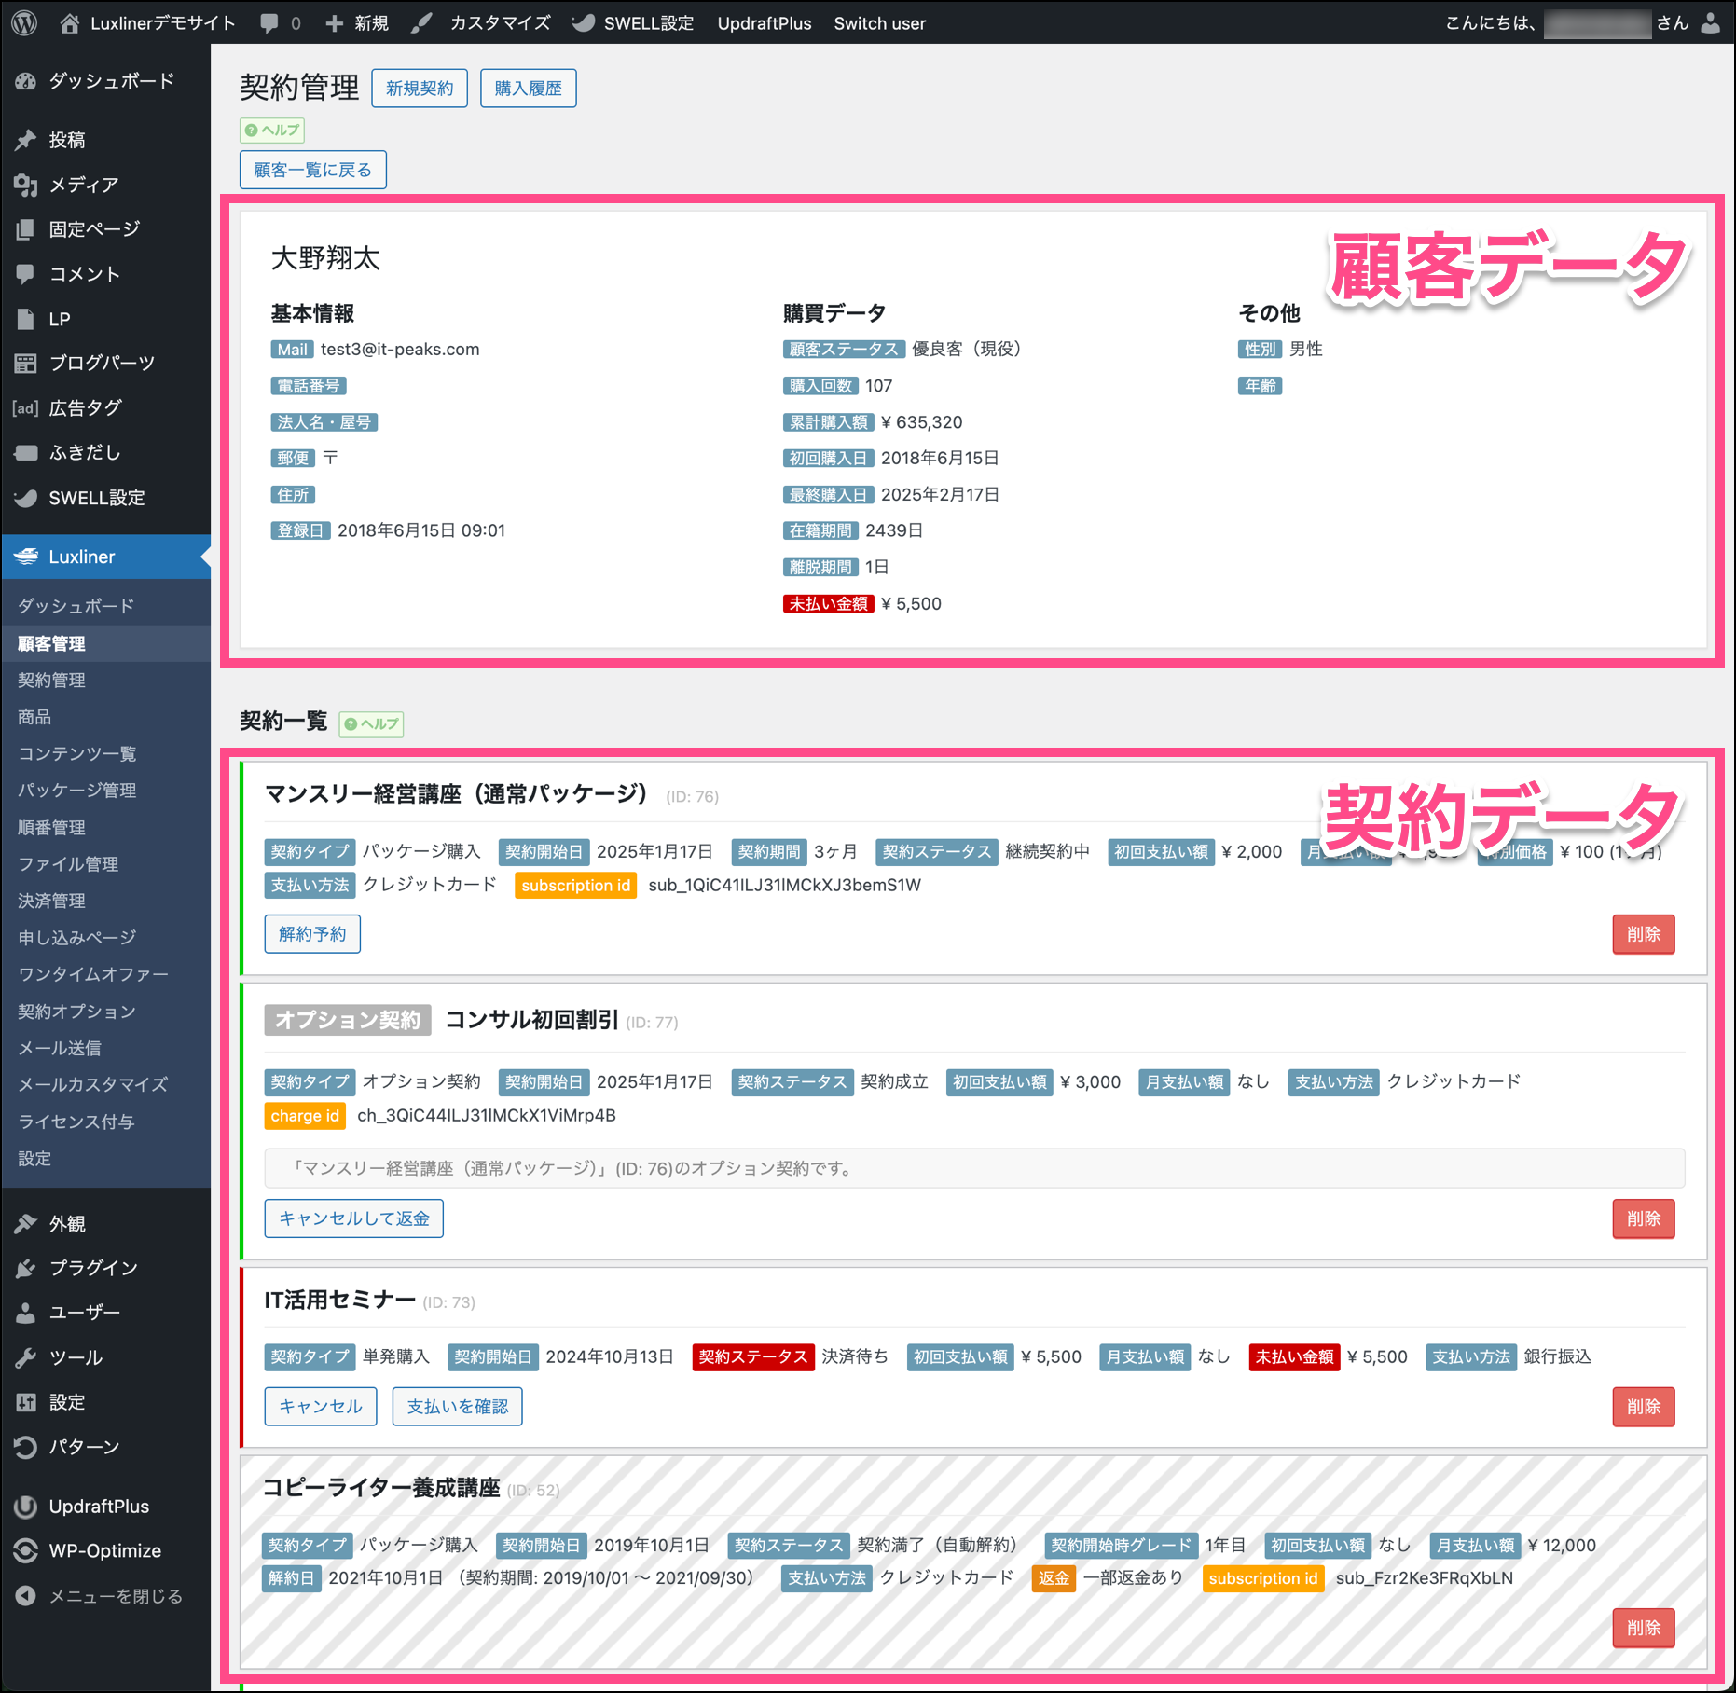Click the プラグイン plug icon in sidebar
This screenshot has height=1693, width=1736.
(25, 1268)
